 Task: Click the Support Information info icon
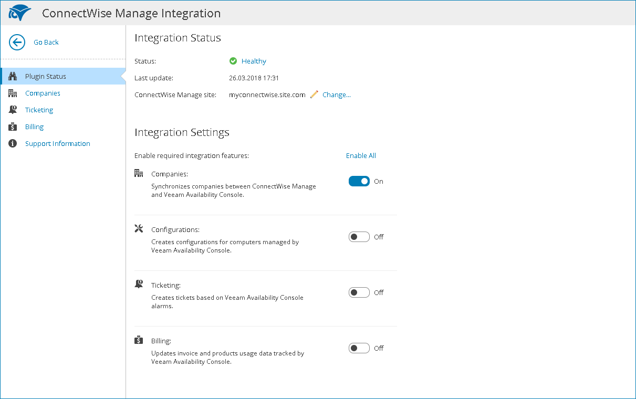13,143
